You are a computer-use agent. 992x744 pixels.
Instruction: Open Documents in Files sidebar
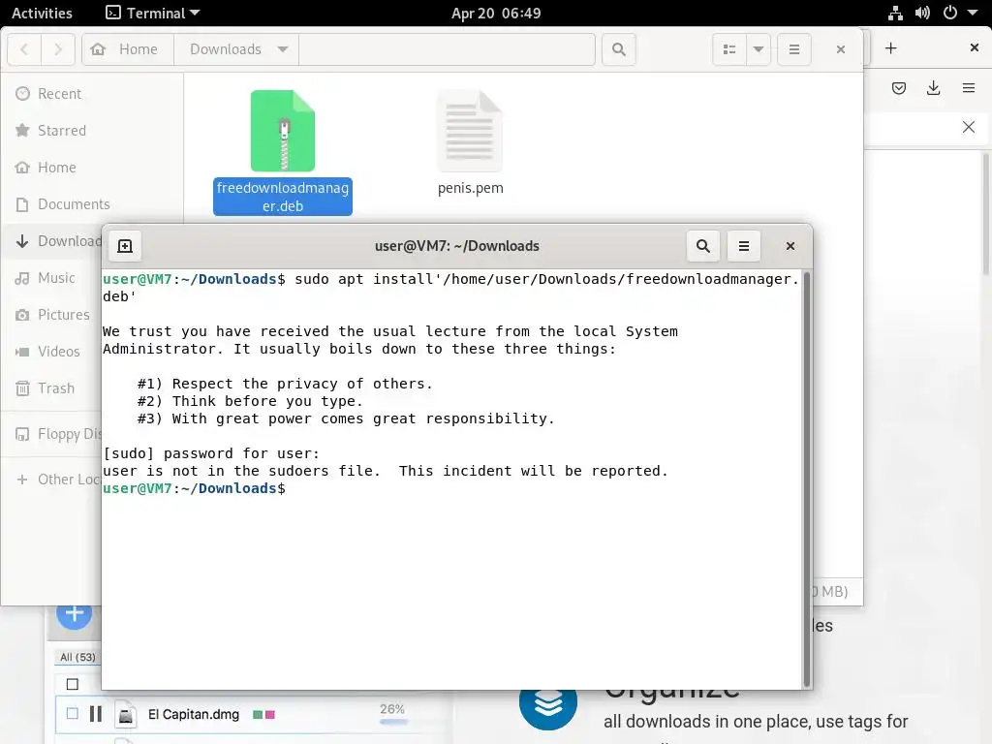coord(92,203)
